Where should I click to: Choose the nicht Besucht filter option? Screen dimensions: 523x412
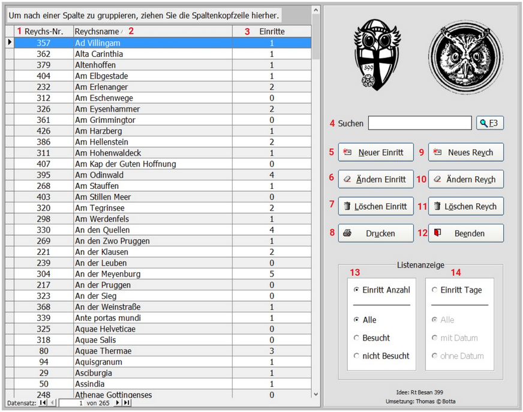[x=356, y=356]
